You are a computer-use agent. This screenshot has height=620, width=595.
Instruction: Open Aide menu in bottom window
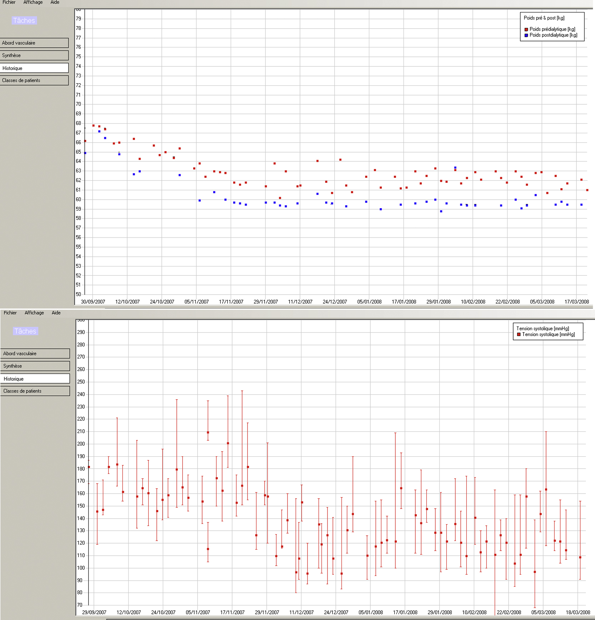(x=56, y=312)
